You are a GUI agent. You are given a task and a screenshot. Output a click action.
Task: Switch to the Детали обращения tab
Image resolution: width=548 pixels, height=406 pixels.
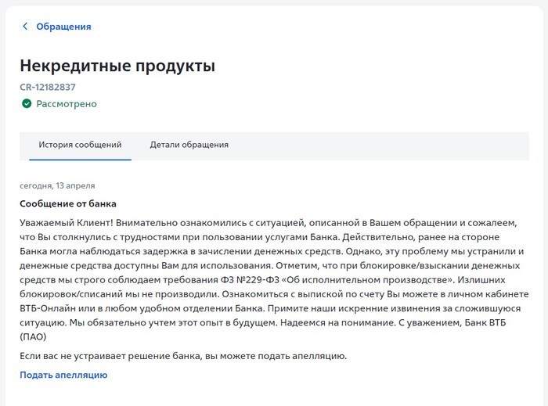pos(189,145)
